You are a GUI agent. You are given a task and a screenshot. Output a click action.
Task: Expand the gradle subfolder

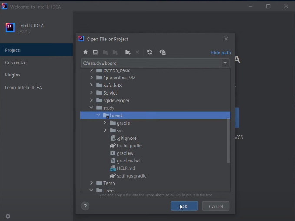tap(105, 122)
